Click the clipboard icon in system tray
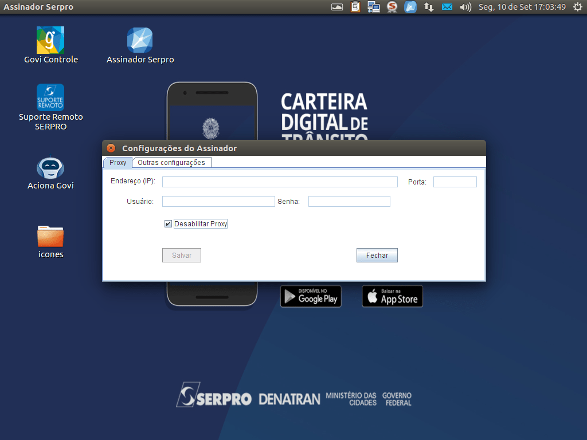 pyautogui.click(x=355, y=7)
